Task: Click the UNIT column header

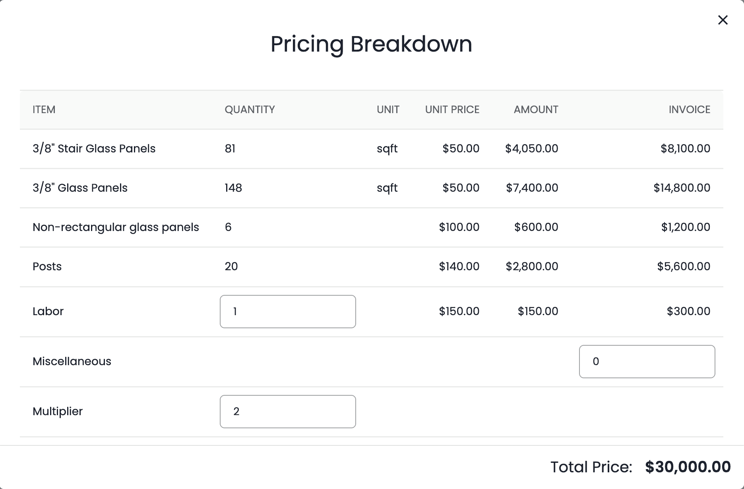Action: [388, 110]
